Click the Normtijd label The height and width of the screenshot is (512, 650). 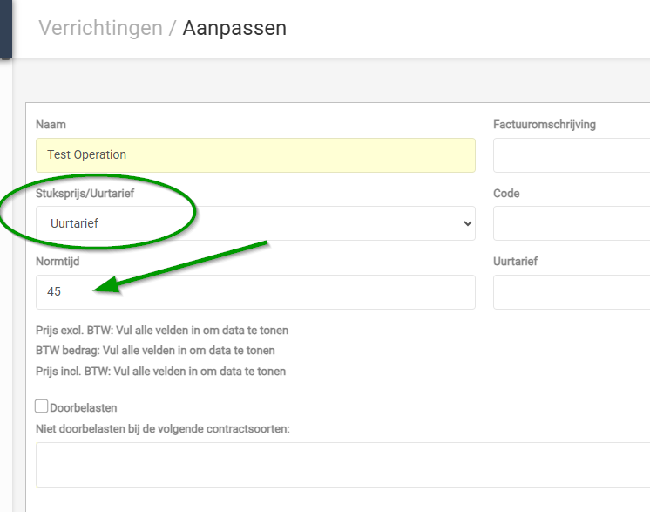click(60, 261)
